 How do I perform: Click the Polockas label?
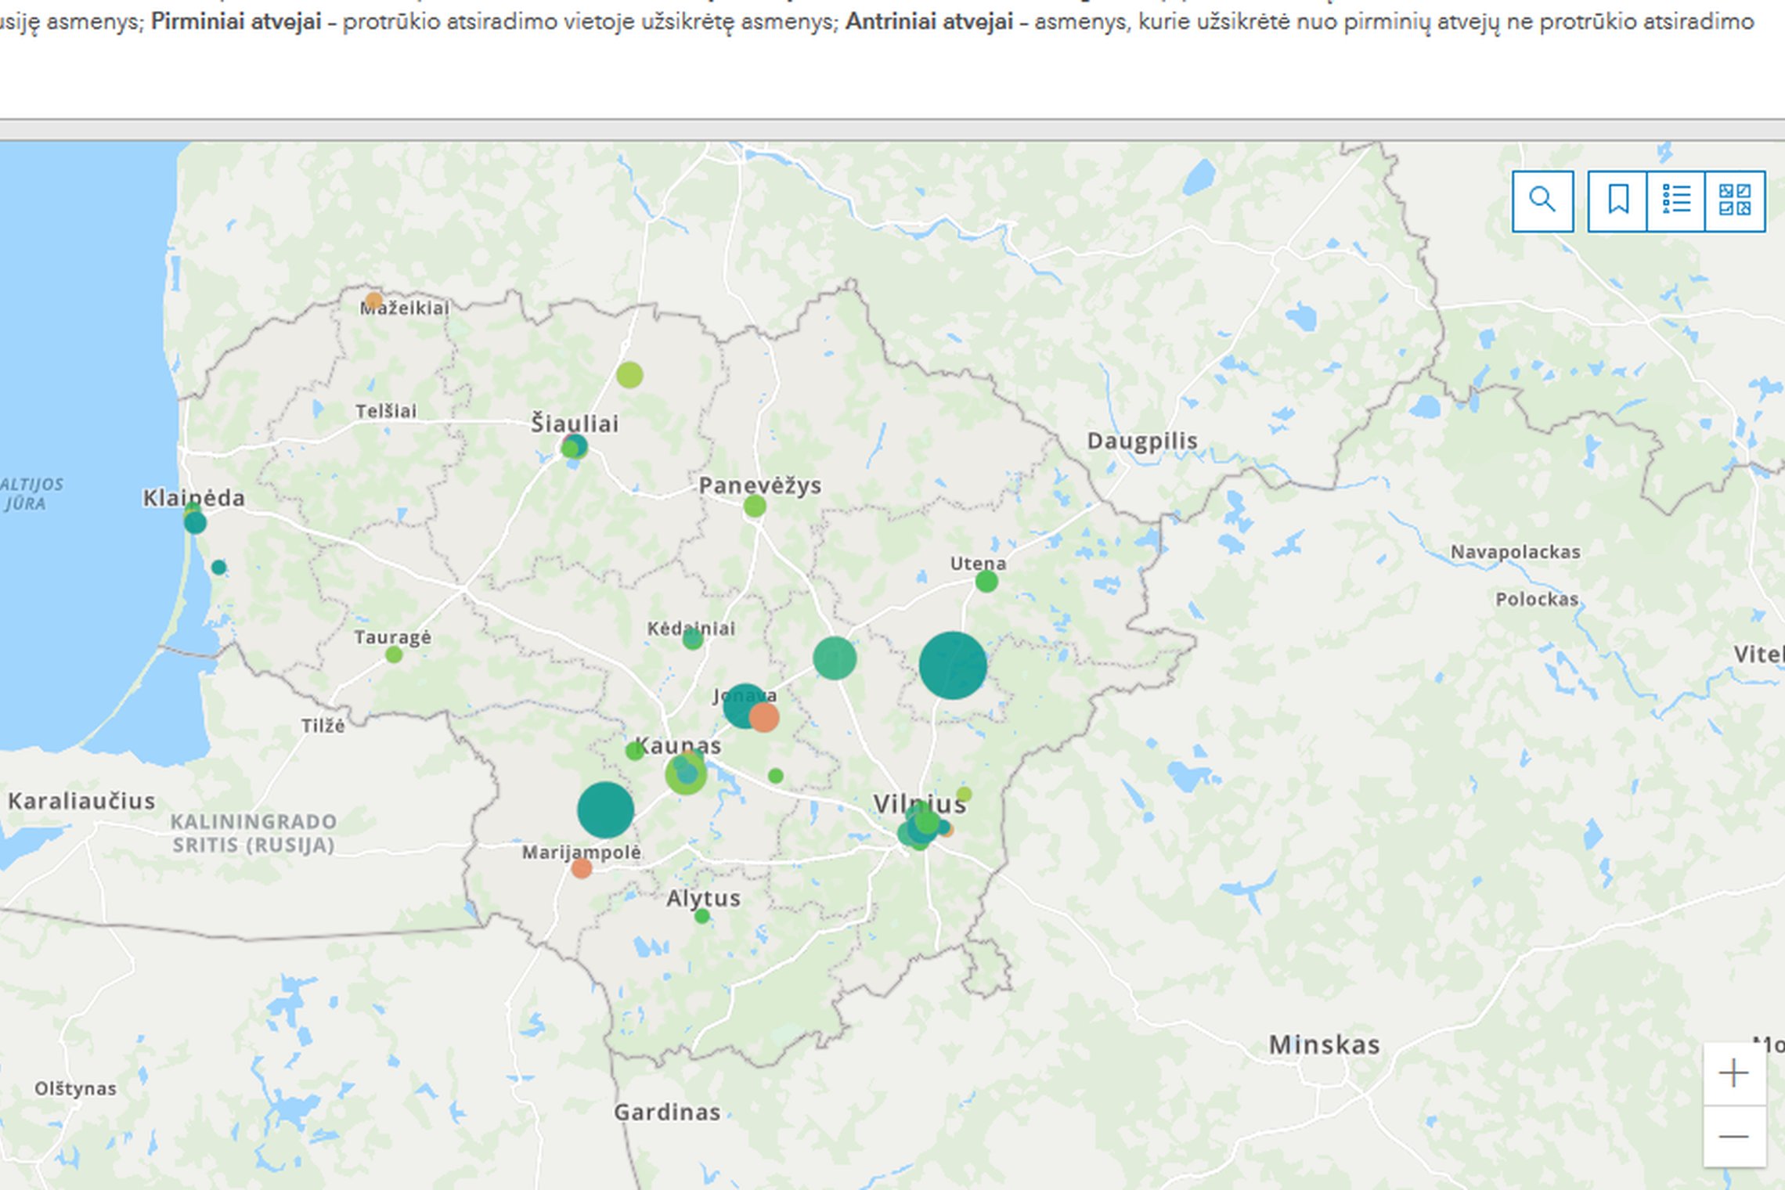[1537, 599]
